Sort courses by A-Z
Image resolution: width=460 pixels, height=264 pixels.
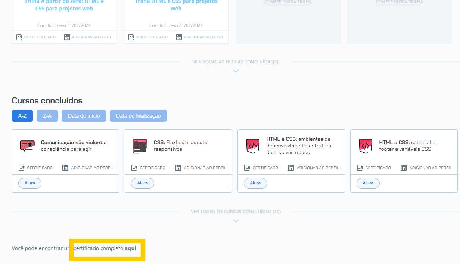(22, 116)
